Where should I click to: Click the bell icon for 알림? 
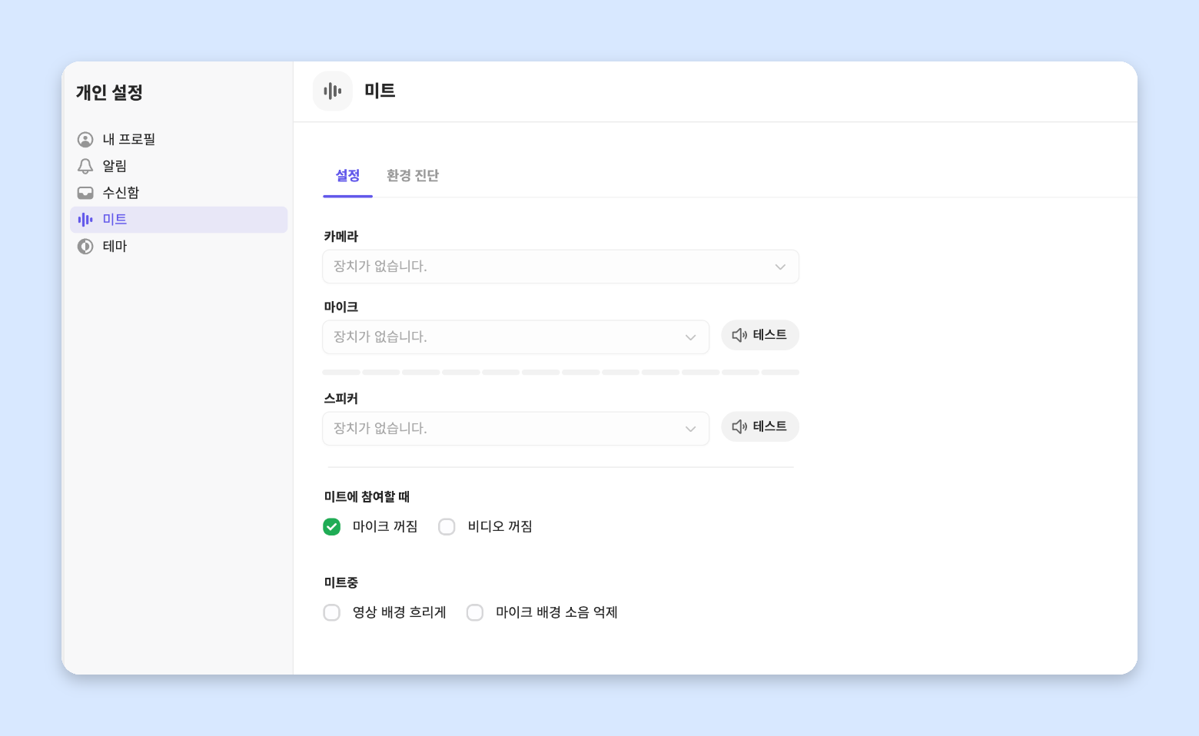point(85,166)
